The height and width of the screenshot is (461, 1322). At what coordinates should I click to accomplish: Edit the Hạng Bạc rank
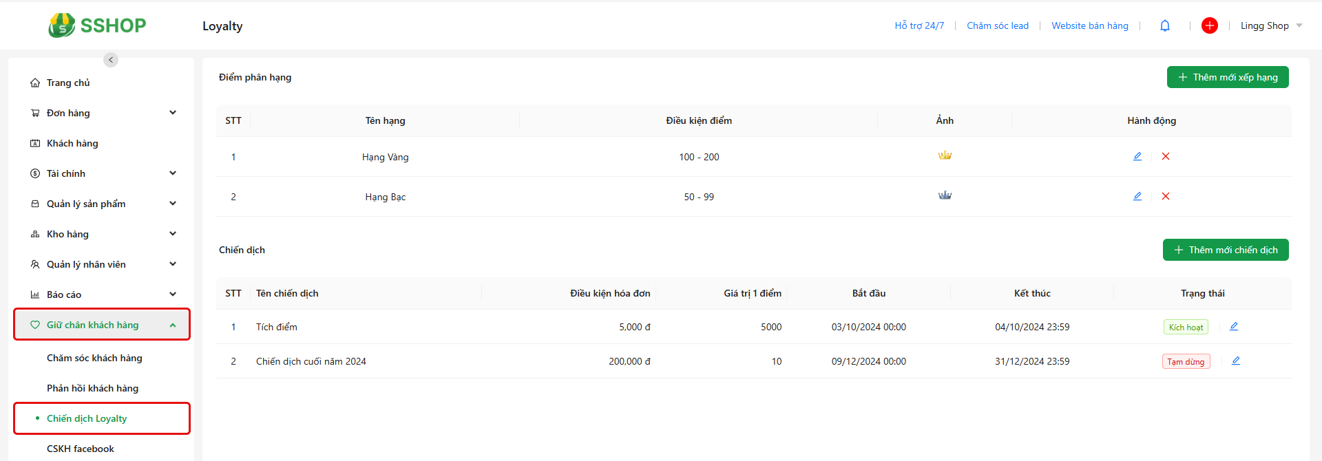point(1137,196)
